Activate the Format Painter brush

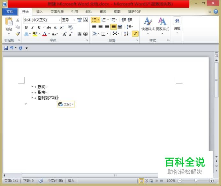pos(18,34)
